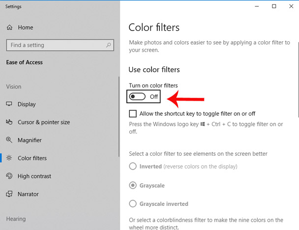Click the High contrast icon
Viewport: 299px width, 230px height.
9,176
